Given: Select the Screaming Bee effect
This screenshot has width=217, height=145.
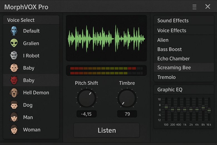Looking at the screenshot, I should click(x=184, y=67).
